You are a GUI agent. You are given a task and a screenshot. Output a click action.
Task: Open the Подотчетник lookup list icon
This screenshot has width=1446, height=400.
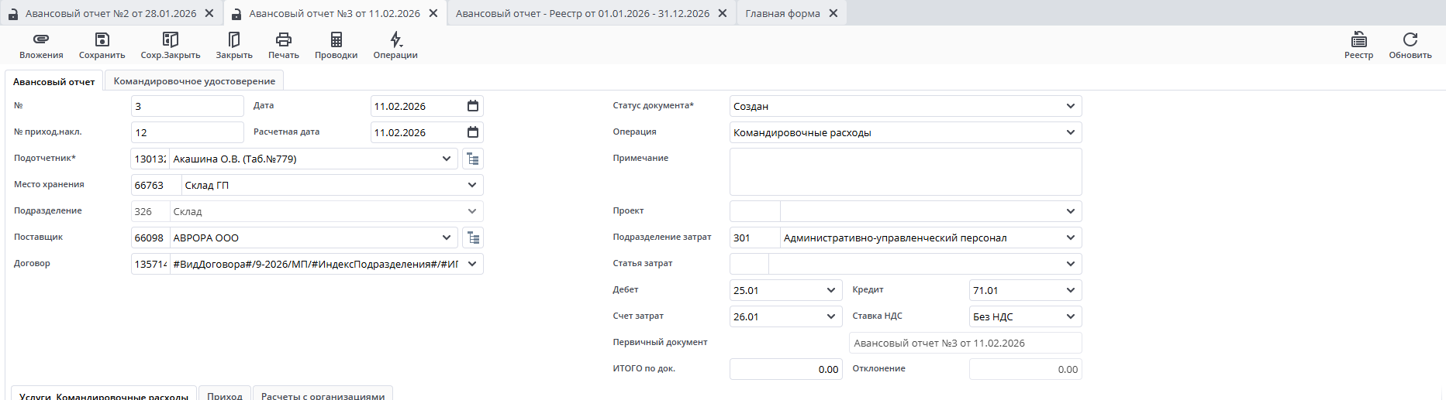coord(473,159)
